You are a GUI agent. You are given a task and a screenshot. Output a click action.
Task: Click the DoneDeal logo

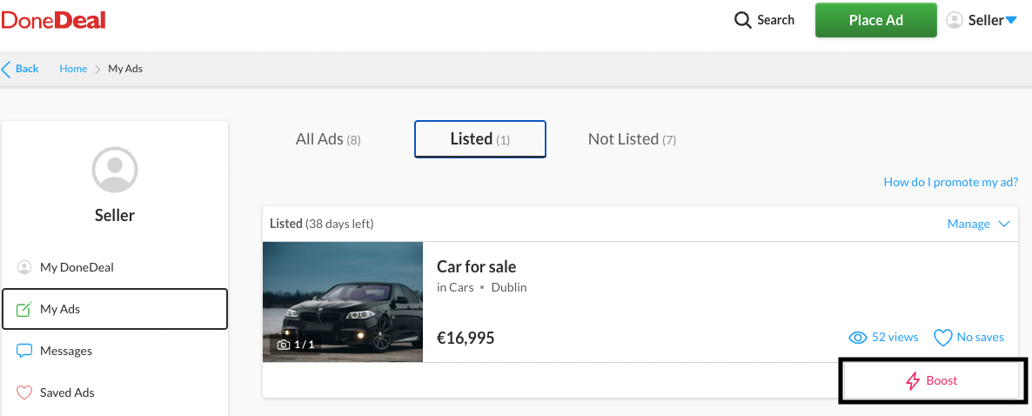tap(54, 19)
